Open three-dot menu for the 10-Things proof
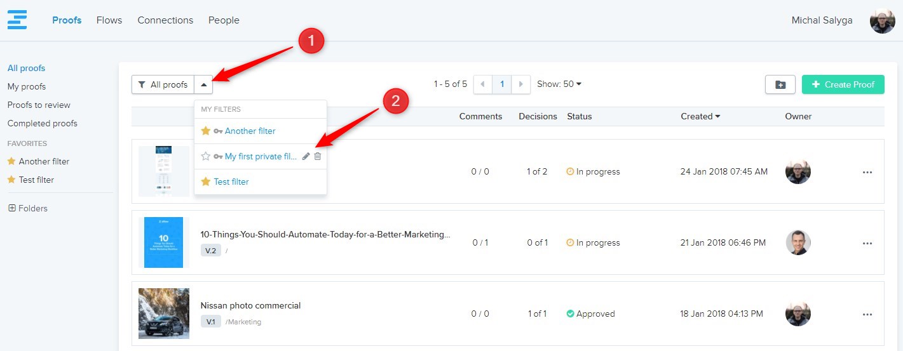903x351 pixels. coord(867,243)
